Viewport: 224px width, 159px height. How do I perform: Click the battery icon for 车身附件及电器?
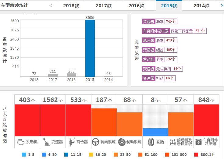pos(198,142)
